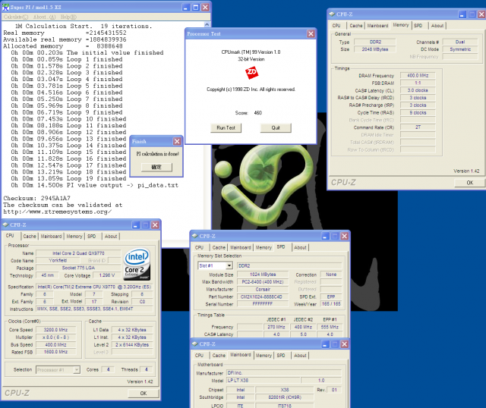Viewport: 486px width, 408px height.
Task: Click the Manufacturer Corsair value
Action: tap(263, 289)
